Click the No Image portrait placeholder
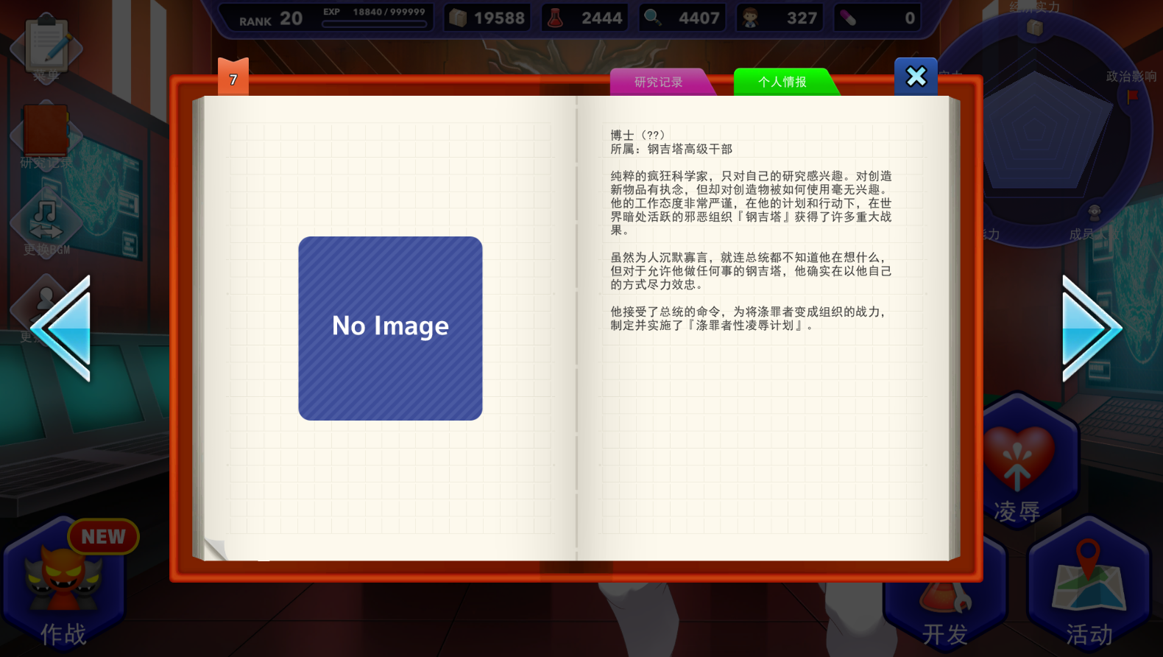 coord(390,328)
